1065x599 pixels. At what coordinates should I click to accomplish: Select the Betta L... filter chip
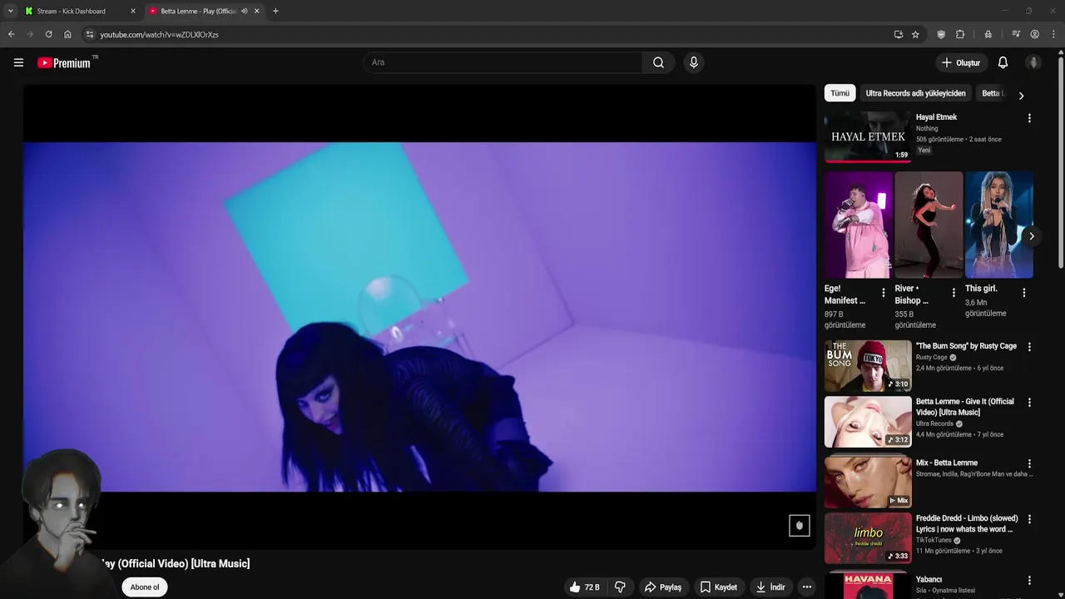(x=992, y=93)
